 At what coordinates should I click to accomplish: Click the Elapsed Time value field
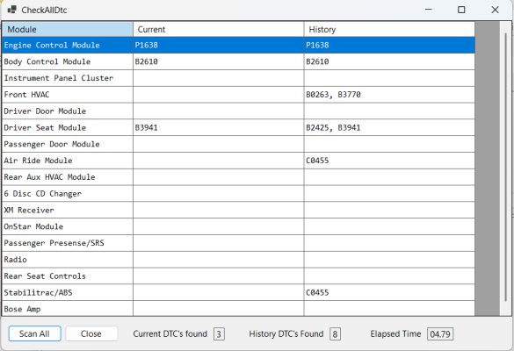tap(440, 334)
